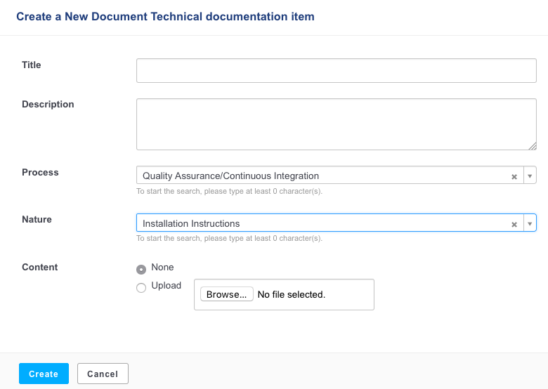
Task: Click the Browse... file button
Action: (x=226, y=294)
